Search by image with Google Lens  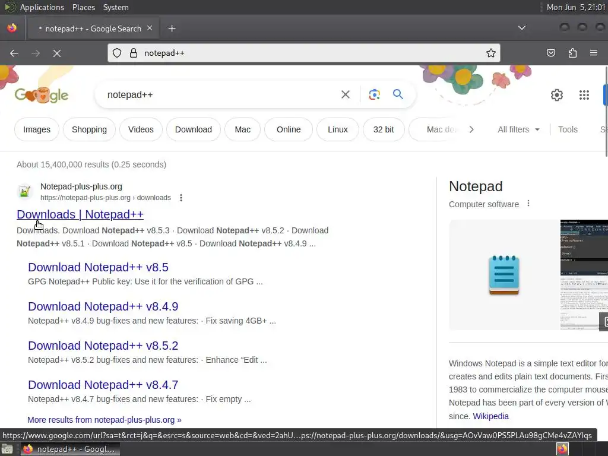point(374,94)
